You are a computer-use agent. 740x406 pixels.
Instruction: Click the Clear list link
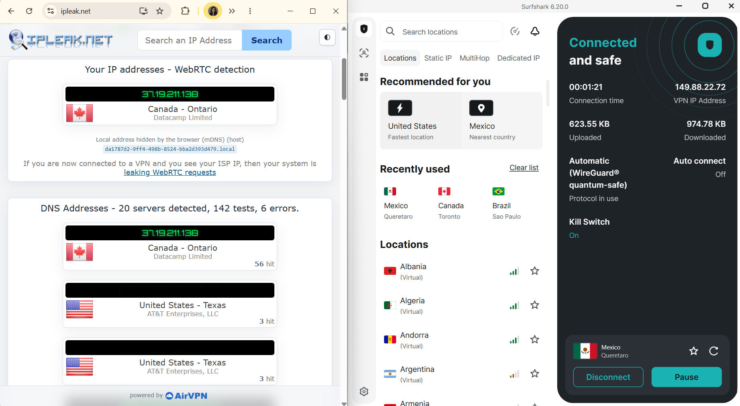click(x=524, y=168)
